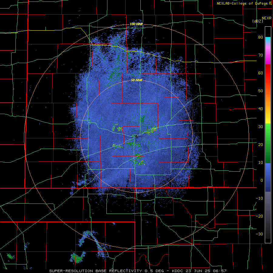Click the 10 value on the dBZ scale

click(261, 163)
